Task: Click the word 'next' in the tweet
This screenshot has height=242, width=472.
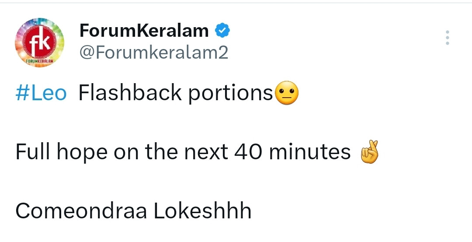Action: pyautogui.click(x=206, y=152)
